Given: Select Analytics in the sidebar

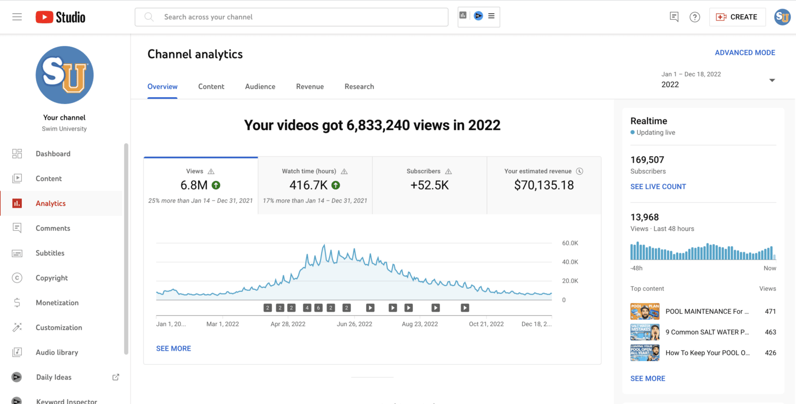Looking at the screenshot, I should pos(61,203).
